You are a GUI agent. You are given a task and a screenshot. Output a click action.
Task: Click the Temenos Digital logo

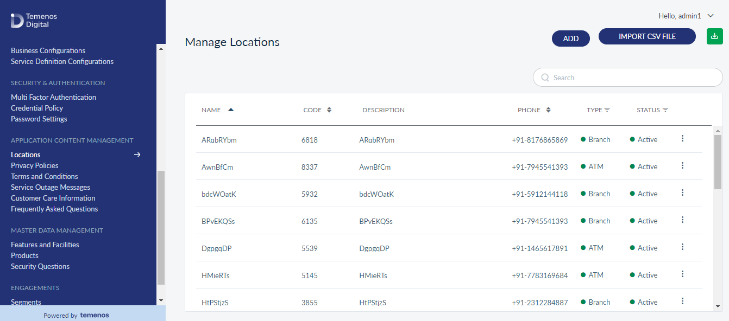point(34,21)
